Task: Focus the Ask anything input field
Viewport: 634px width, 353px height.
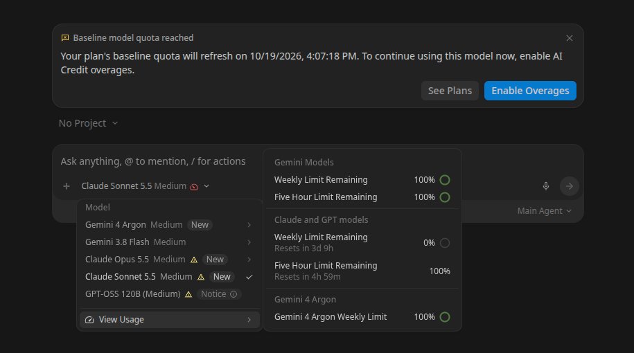Action: point(153,161)
